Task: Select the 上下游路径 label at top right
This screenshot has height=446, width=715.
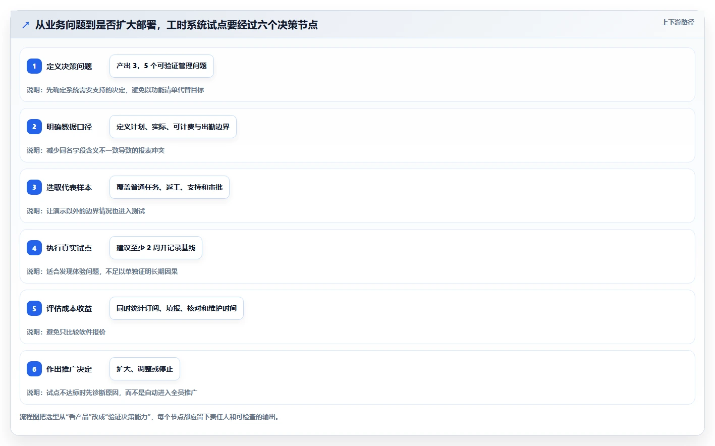Action: click(678, 22)
